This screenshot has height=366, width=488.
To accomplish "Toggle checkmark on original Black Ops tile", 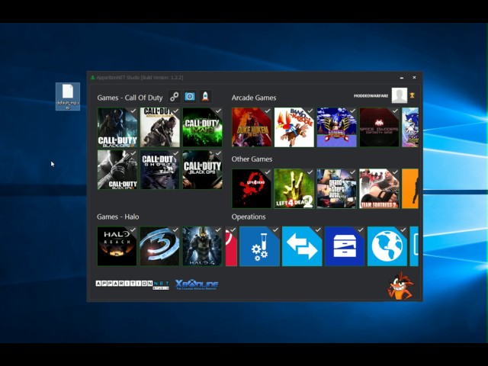I will click(x=219, y=153).
